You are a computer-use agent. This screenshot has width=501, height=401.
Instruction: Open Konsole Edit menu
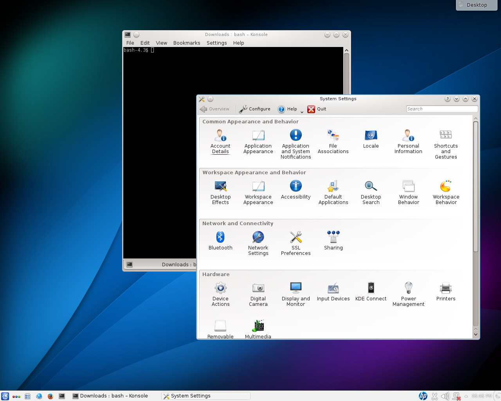tap(145, 43)
